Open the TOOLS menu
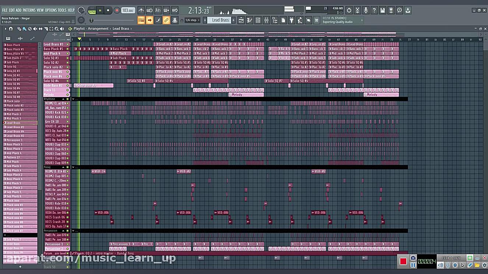The width and height of the screenshot is (488, 274). pyautogui.click(x=62, y=10)
